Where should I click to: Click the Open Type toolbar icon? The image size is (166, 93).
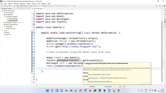click(x=35, y=6)
